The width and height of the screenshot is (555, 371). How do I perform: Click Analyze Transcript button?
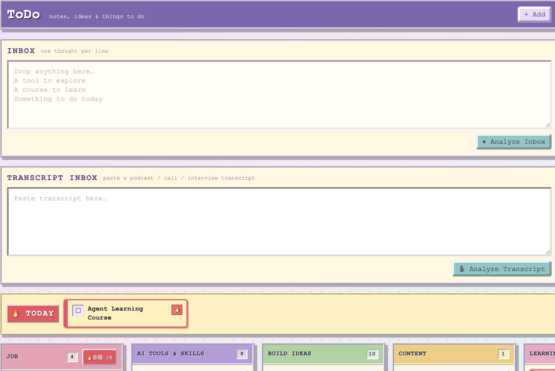(x=502, y=269)
